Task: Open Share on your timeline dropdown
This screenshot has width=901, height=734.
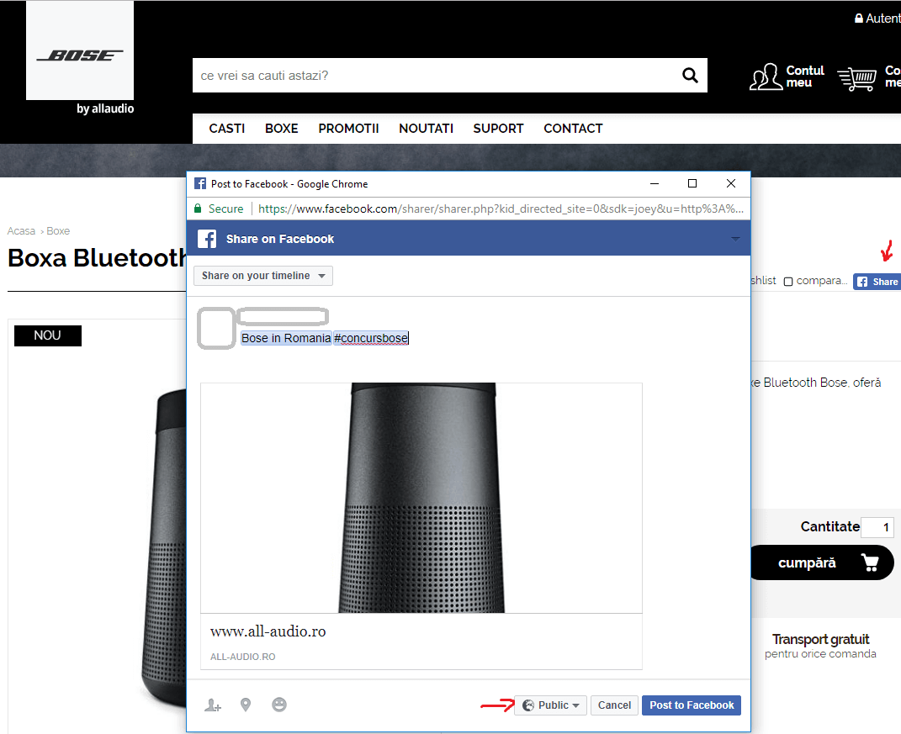Action: 262,276
